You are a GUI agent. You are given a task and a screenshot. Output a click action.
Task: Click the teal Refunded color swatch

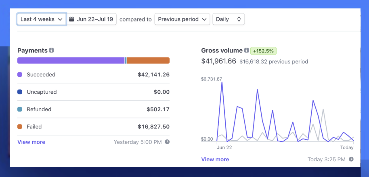tap(20, 110)
